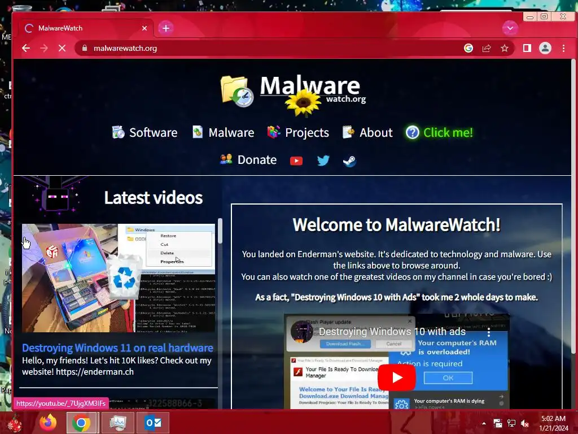This screenshot has width=578, height=434.
Task: View site security lock info
Action: [x=85, y=49]
